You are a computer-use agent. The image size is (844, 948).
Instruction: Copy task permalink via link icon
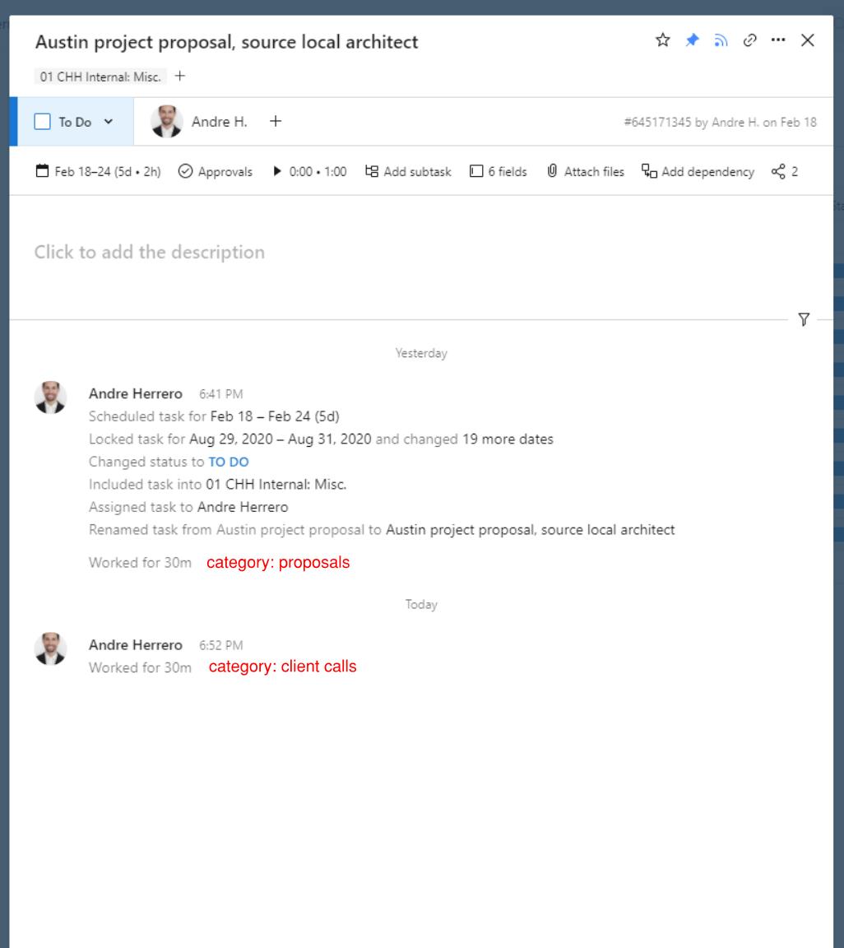(749, 40)
